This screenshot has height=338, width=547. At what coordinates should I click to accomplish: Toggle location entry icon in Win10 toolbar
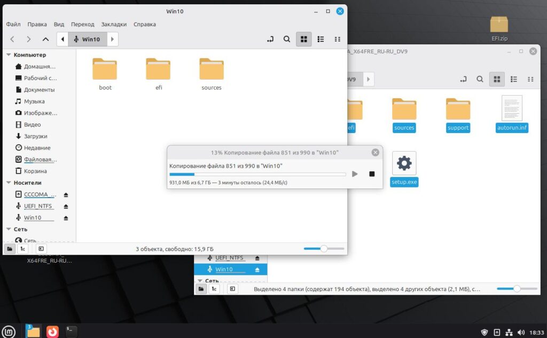click(270, 39)
